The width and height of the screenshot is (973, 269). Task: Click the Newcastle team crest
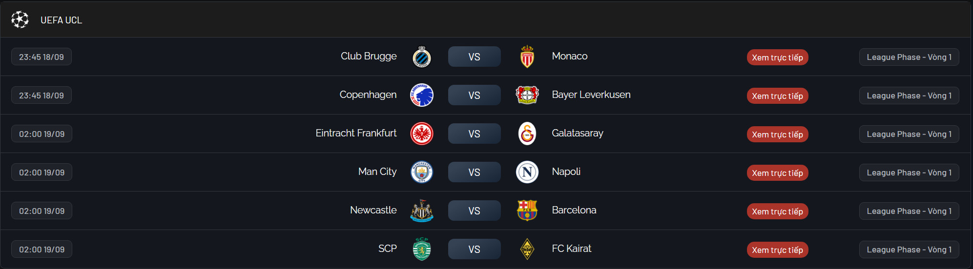[422, 211]
